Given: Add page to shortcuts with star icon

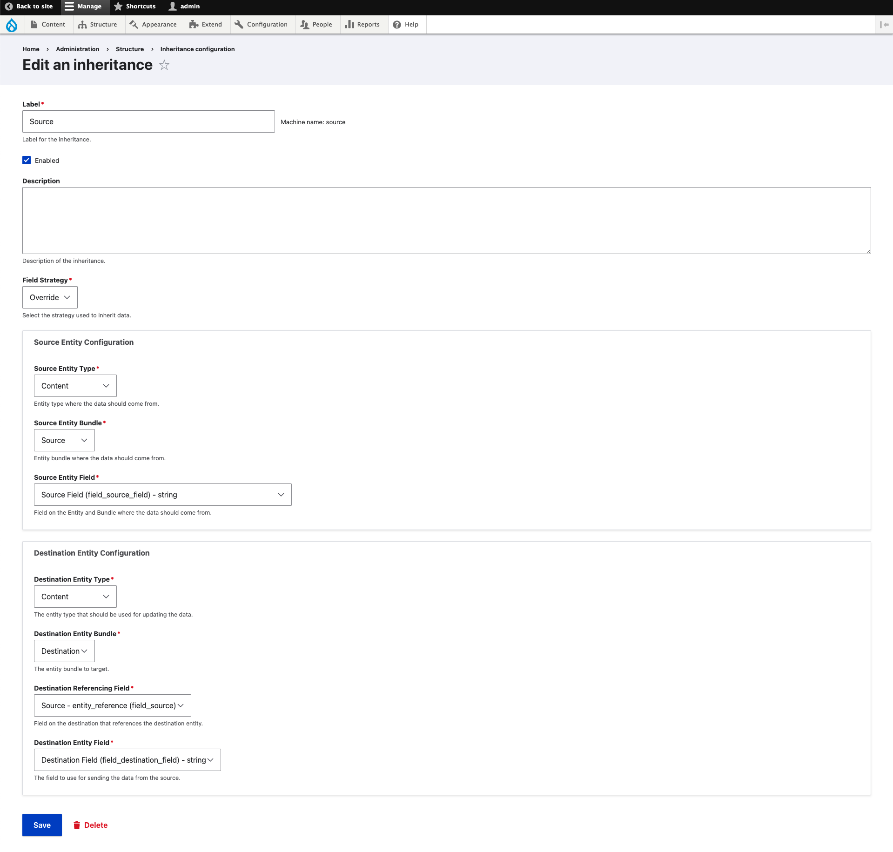Looking at the screenshot, I should (164, 65).
